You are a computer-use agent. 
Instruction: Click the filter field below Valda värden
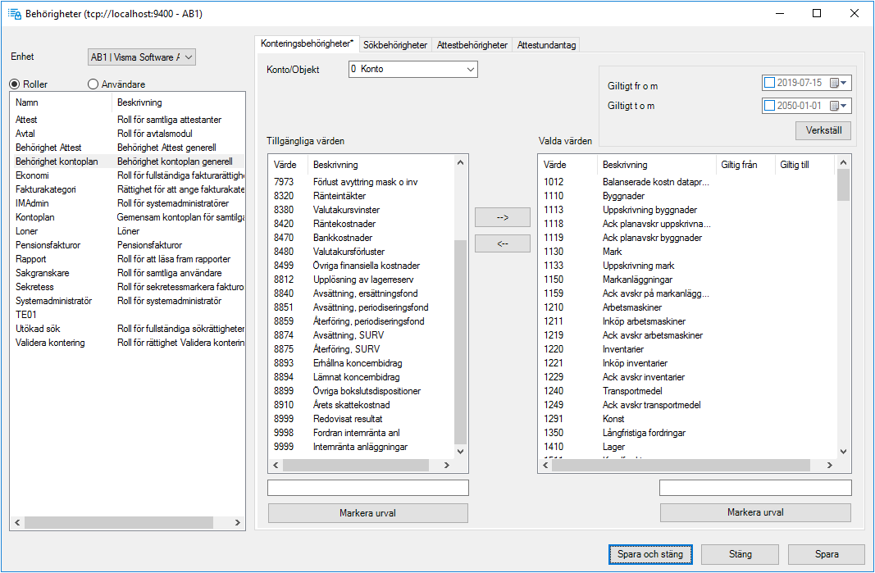point(754,487)
